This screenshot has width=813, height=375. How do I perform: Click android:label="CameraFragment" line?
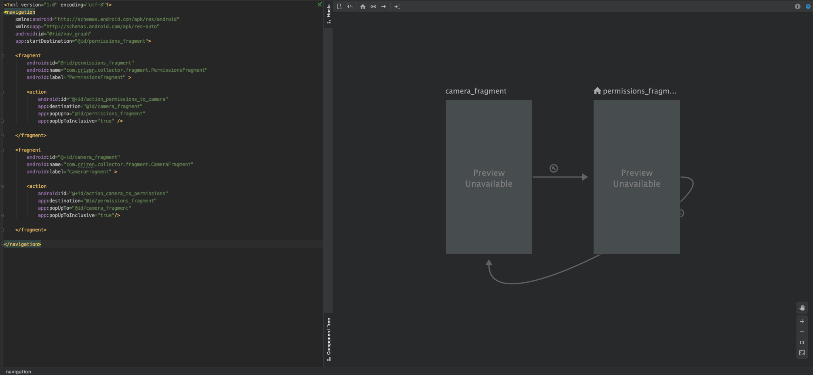tap(72, 172)
